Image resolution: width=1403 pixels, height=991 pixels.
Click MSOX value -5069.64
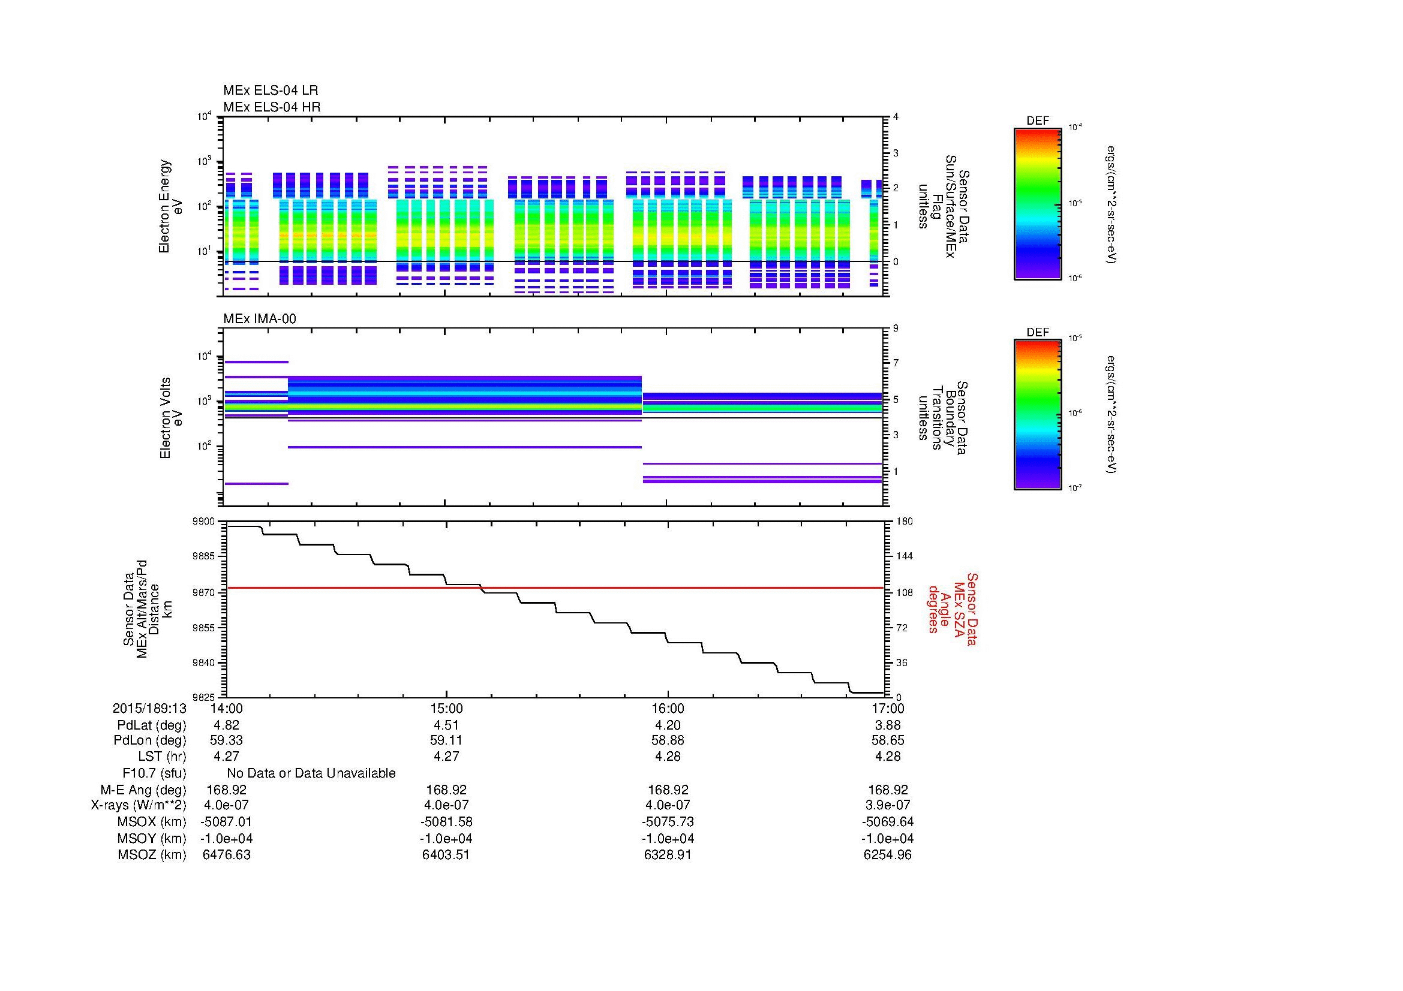click(888, 822)
